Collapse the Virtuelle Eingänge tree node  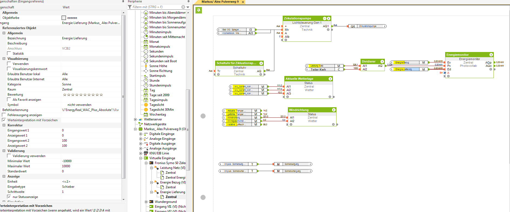141,158
